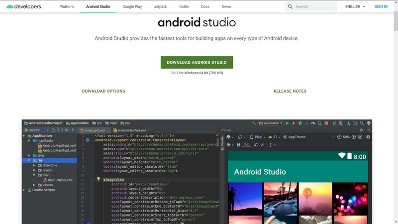The height and width of the screenshot is (224, 398).
Task: Open the Application run configuration dropdown
Action: 271,123
